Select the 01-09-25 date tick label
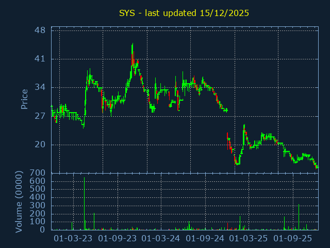330x248 pixels. (293, 238)
